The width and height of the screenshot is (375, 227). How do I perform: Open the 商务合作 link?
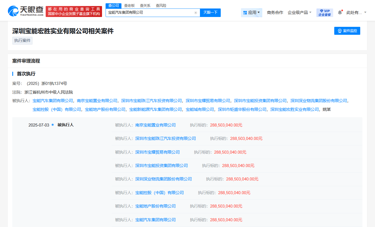pos(275,13)
